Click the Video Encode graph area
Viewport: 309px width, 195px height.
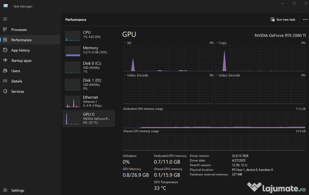pyautogui.click(x=168, y=91)
